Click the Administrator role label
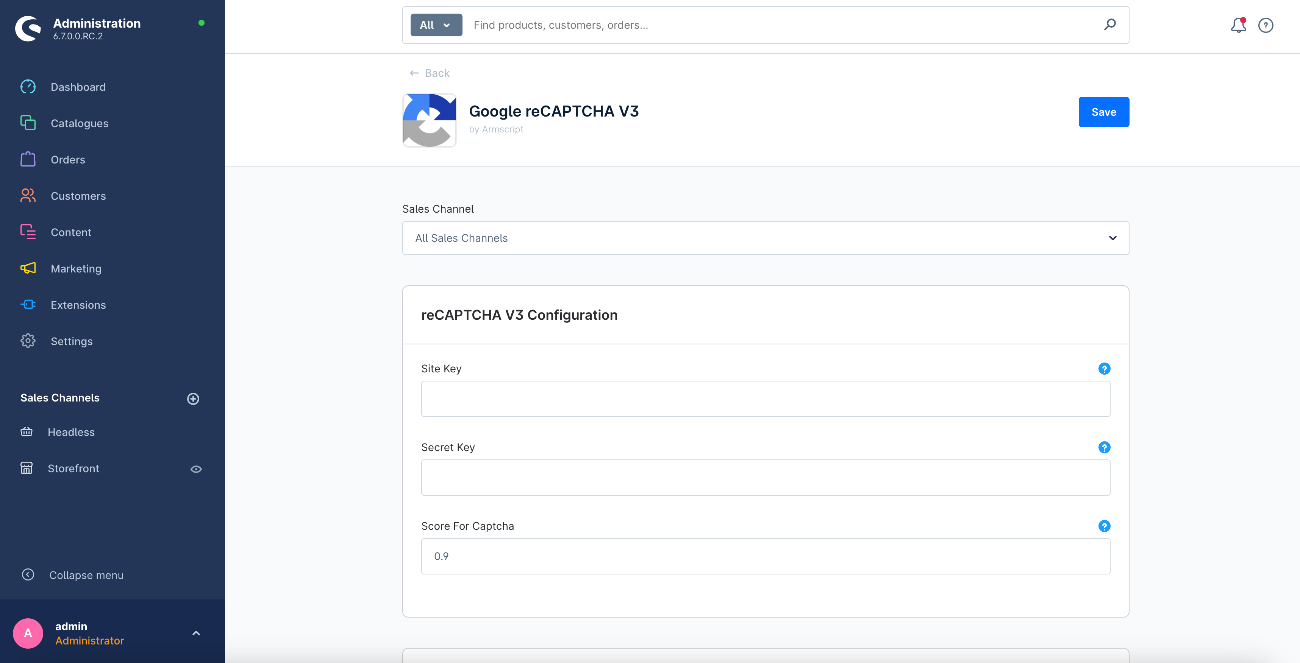The image size is (1300, 663). coord(89,640)
